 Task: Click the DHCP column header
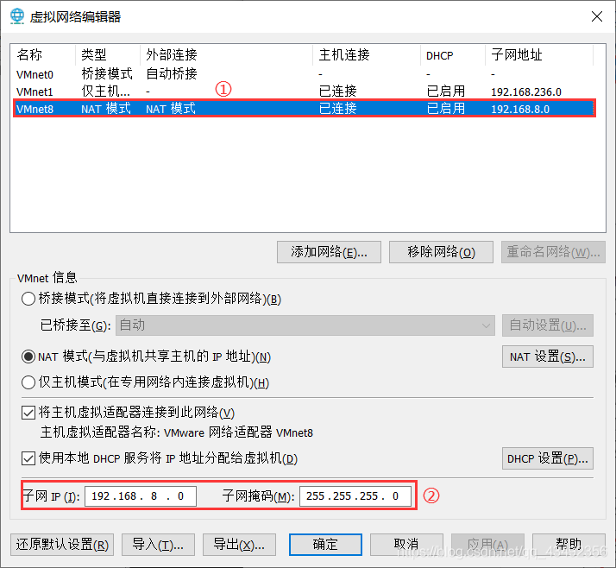[x=453, y=55]
